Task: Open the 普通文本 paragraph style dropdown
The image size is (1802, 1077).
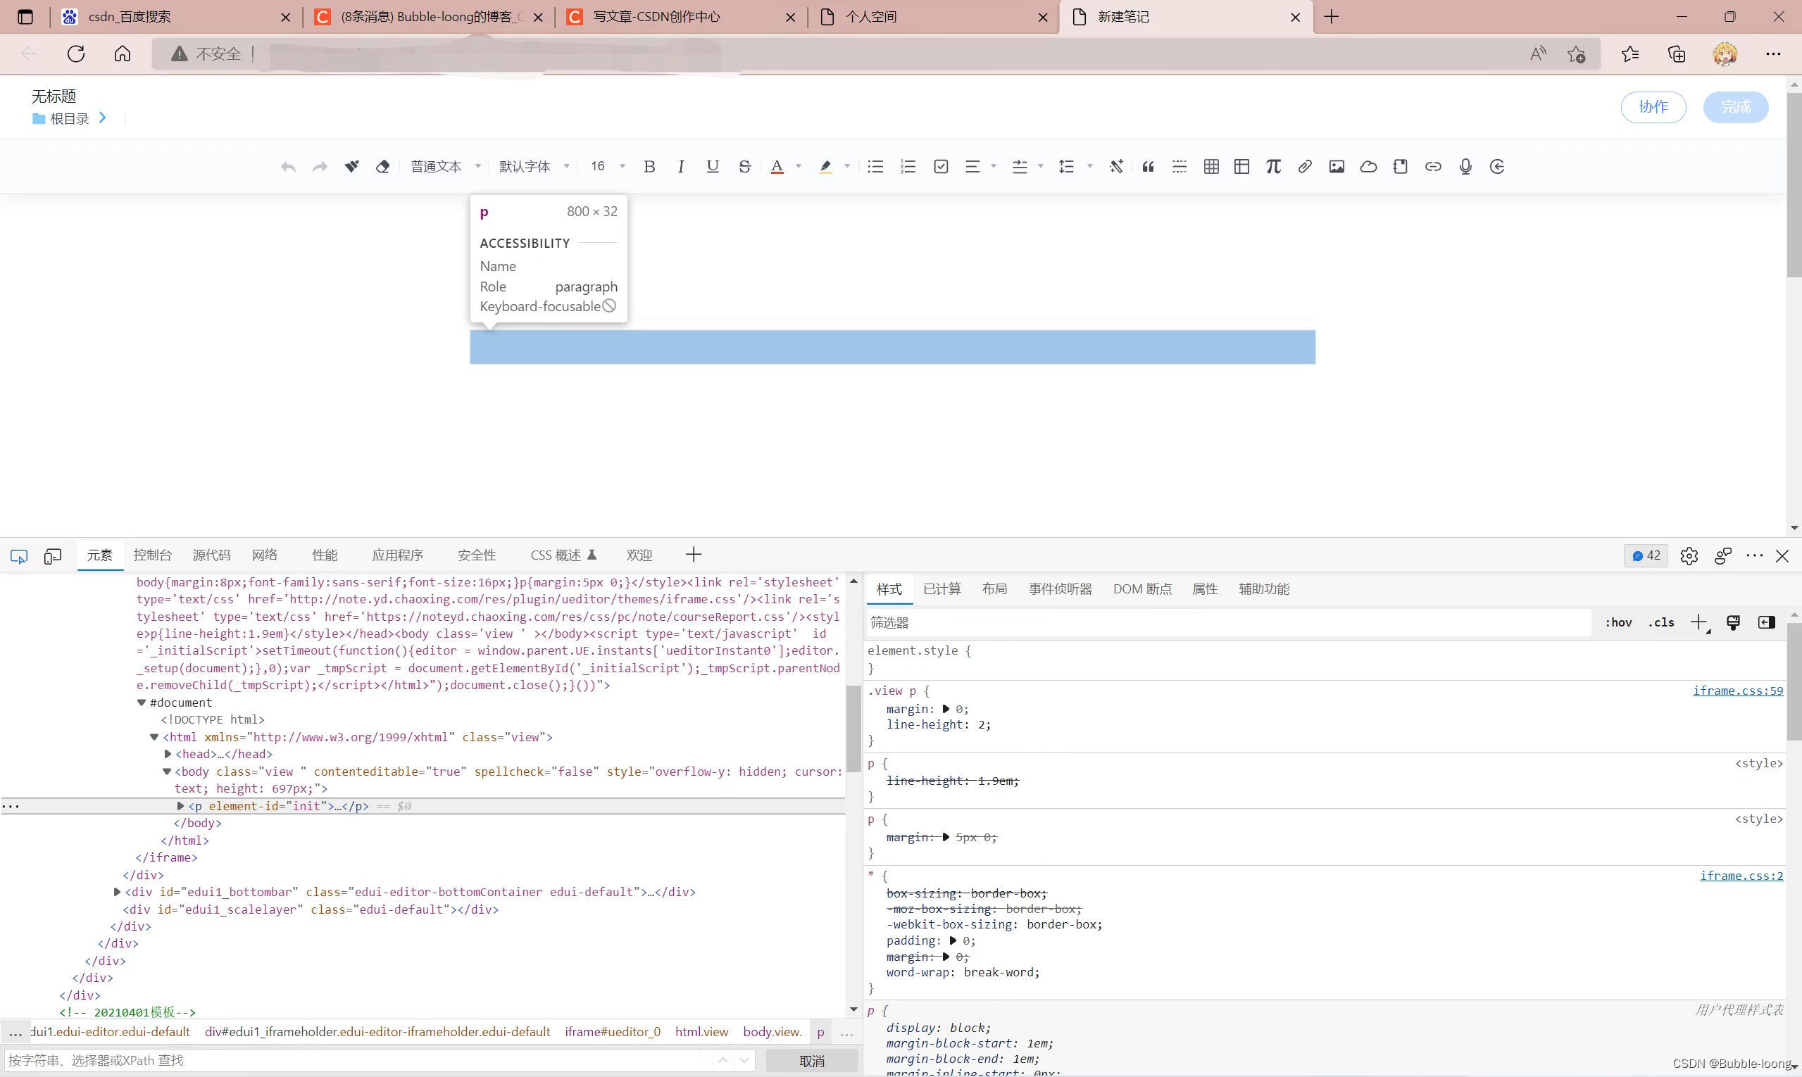Action: click(445, 167)
